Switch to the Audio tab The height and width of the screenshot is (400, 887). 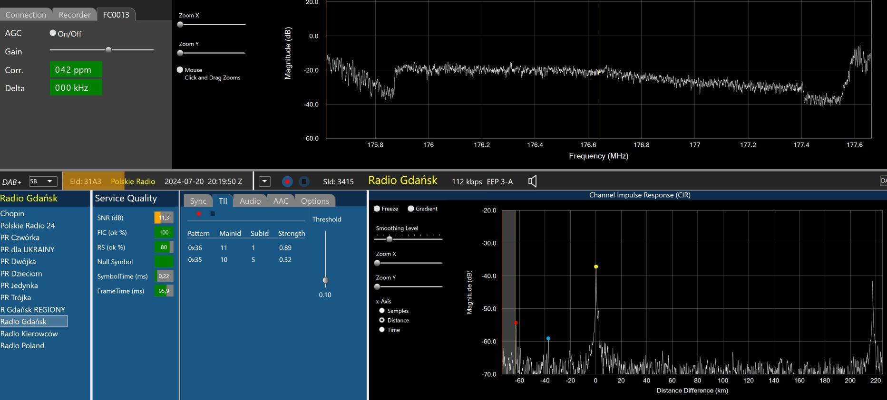(250, 201)
